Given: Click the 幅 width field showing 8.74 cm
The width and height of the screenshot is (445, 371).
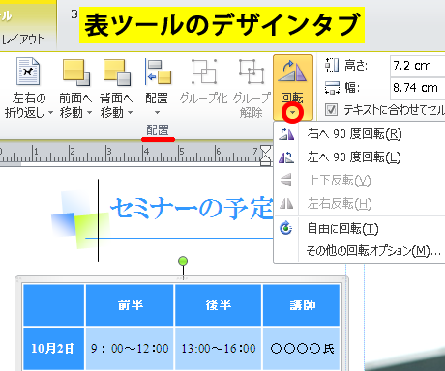Looking at the screenshot, I should pyautogui.click(x=418, y=88).
